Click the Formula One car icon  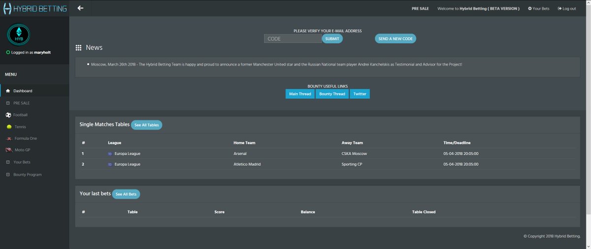pyautogui.click(x=8, y=138)
